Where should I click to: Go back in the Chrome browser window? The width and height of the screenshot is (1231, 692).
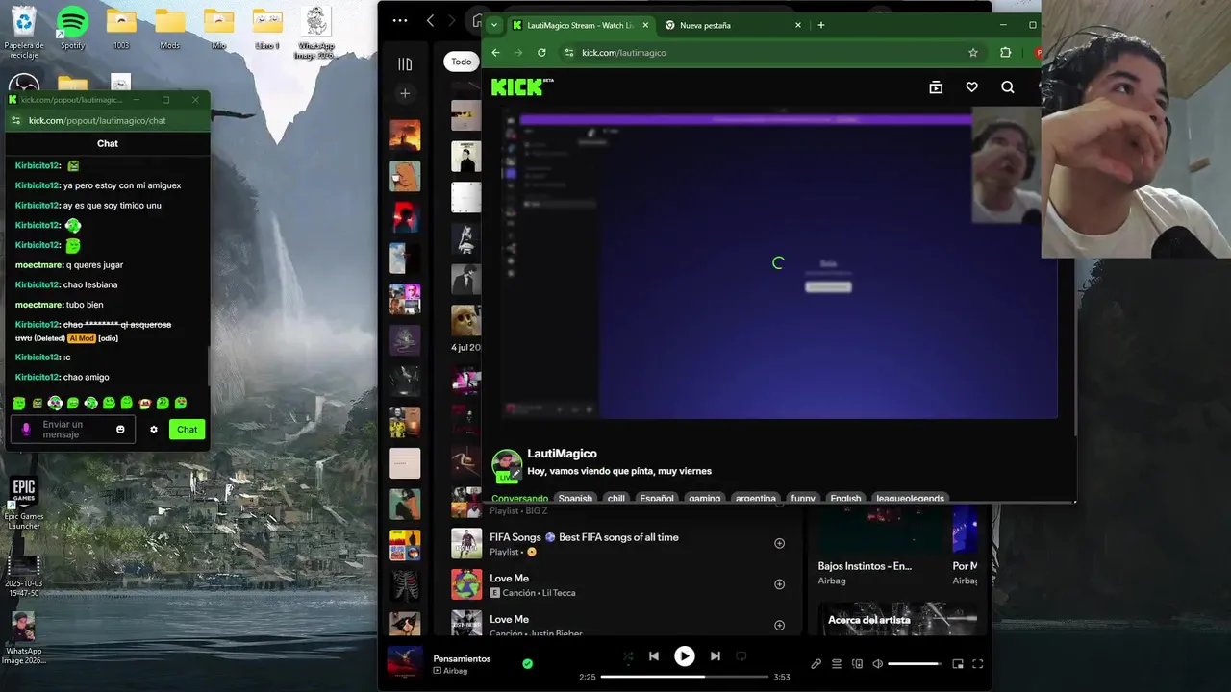495,53
